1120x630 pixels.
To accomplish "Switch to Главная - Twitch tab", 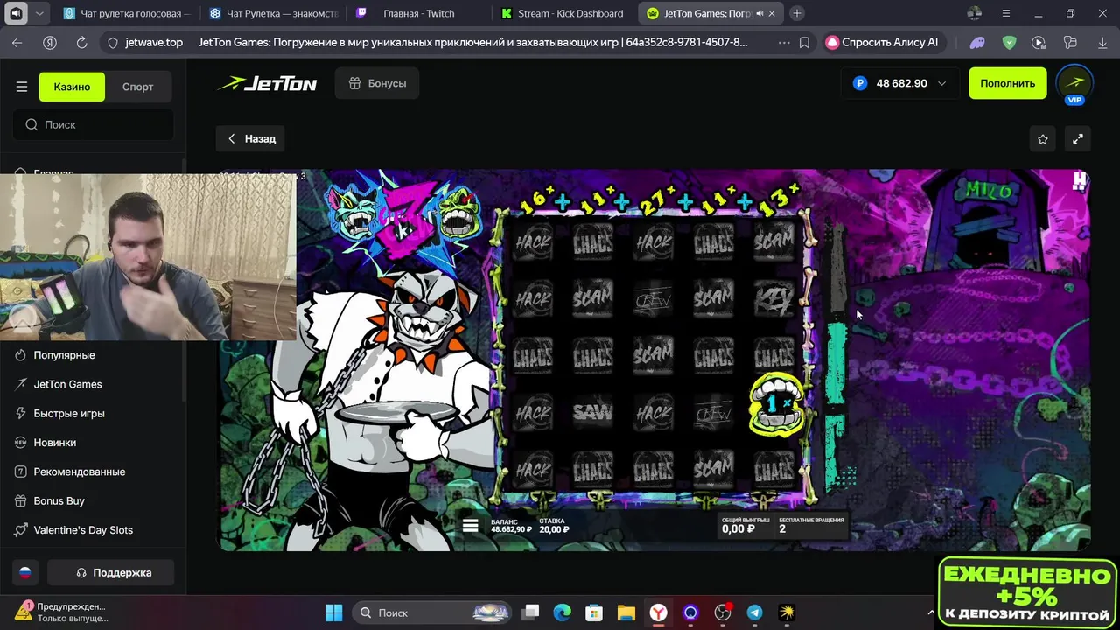I will tap(419, 13).
